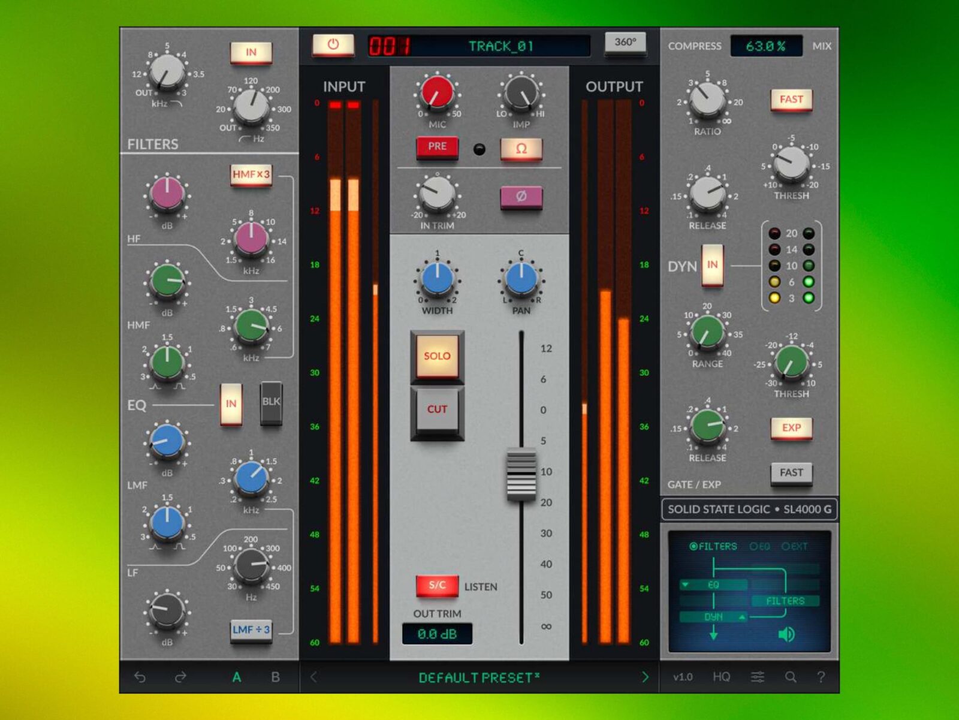The width and height of the screenshot is (959, 720).
Task: Click the OUT TRIM 0.0 dB field
Action: [437, 634]
